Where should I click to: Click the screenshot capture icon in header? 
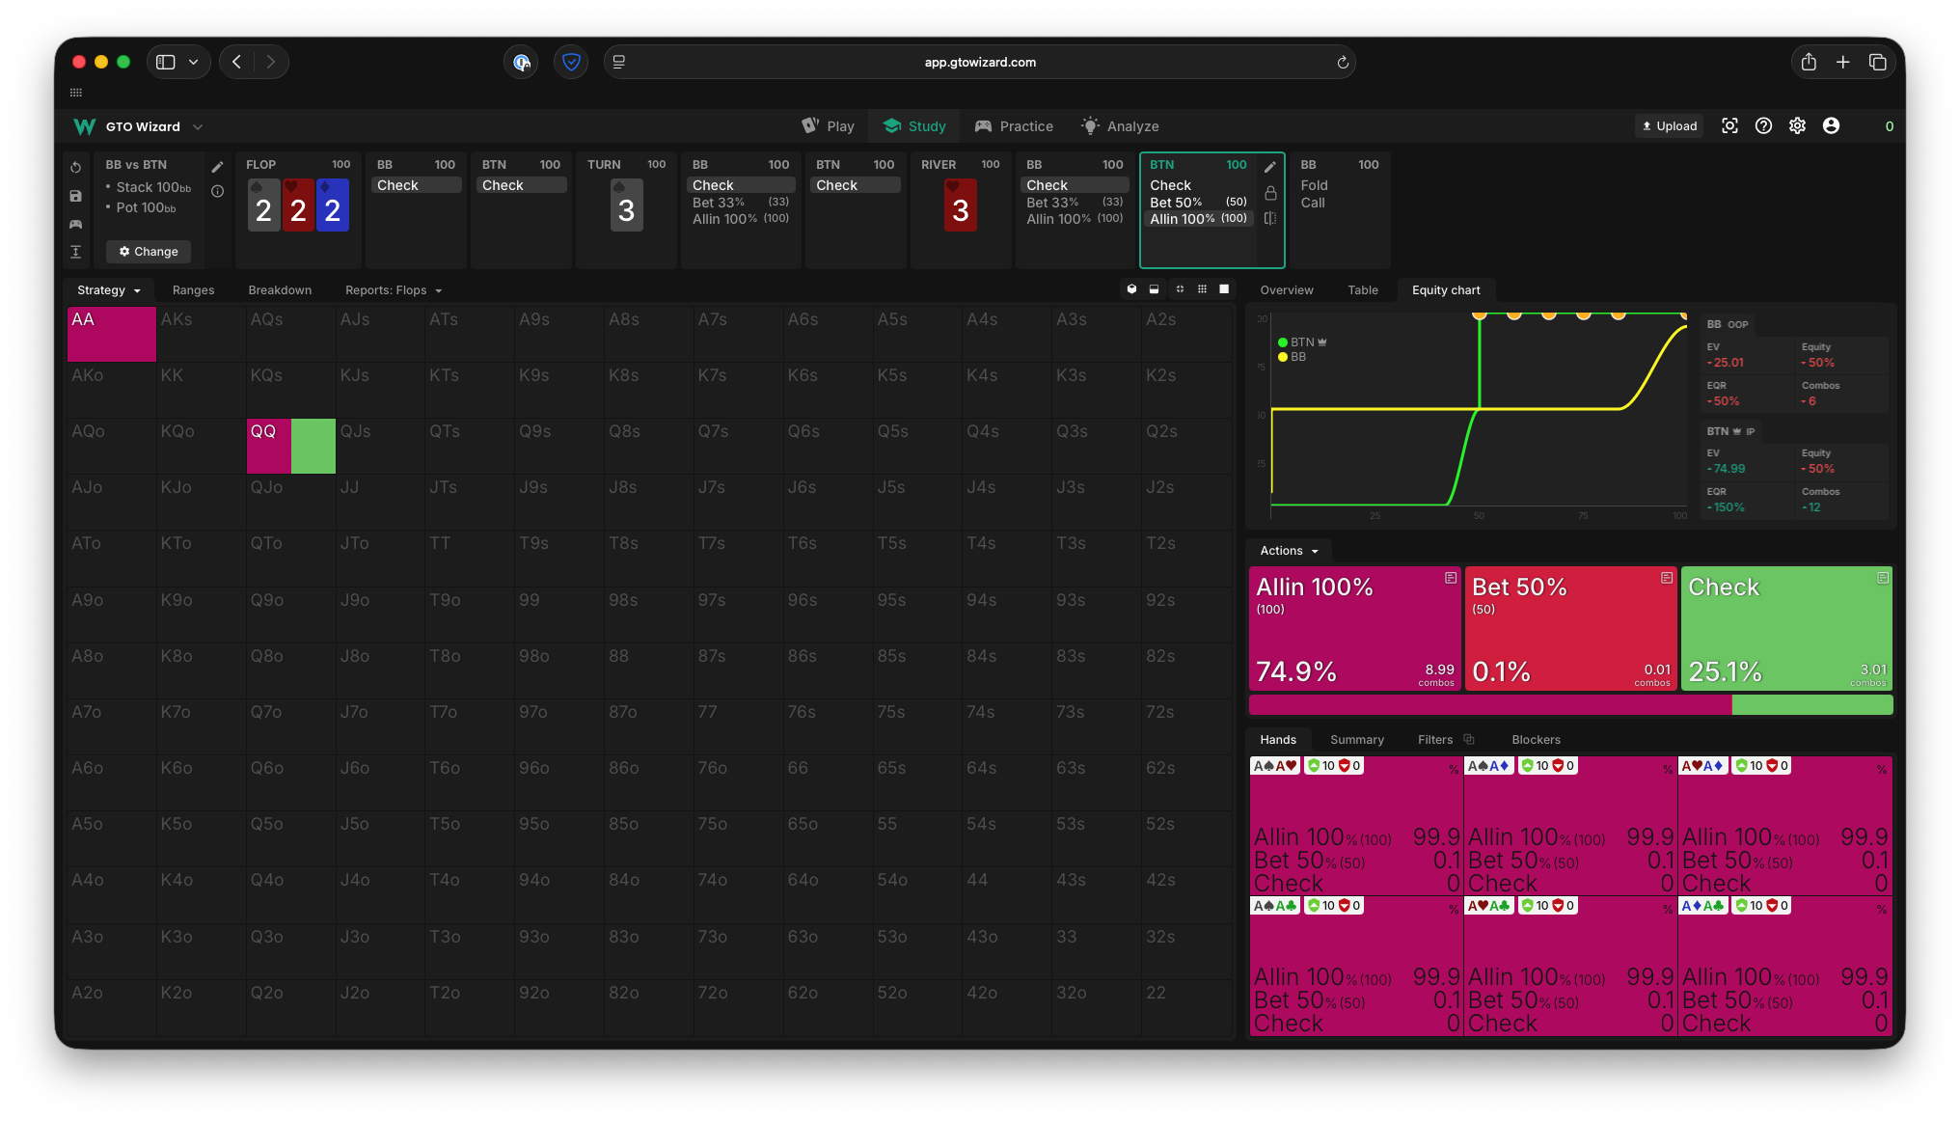[1729, 126]
